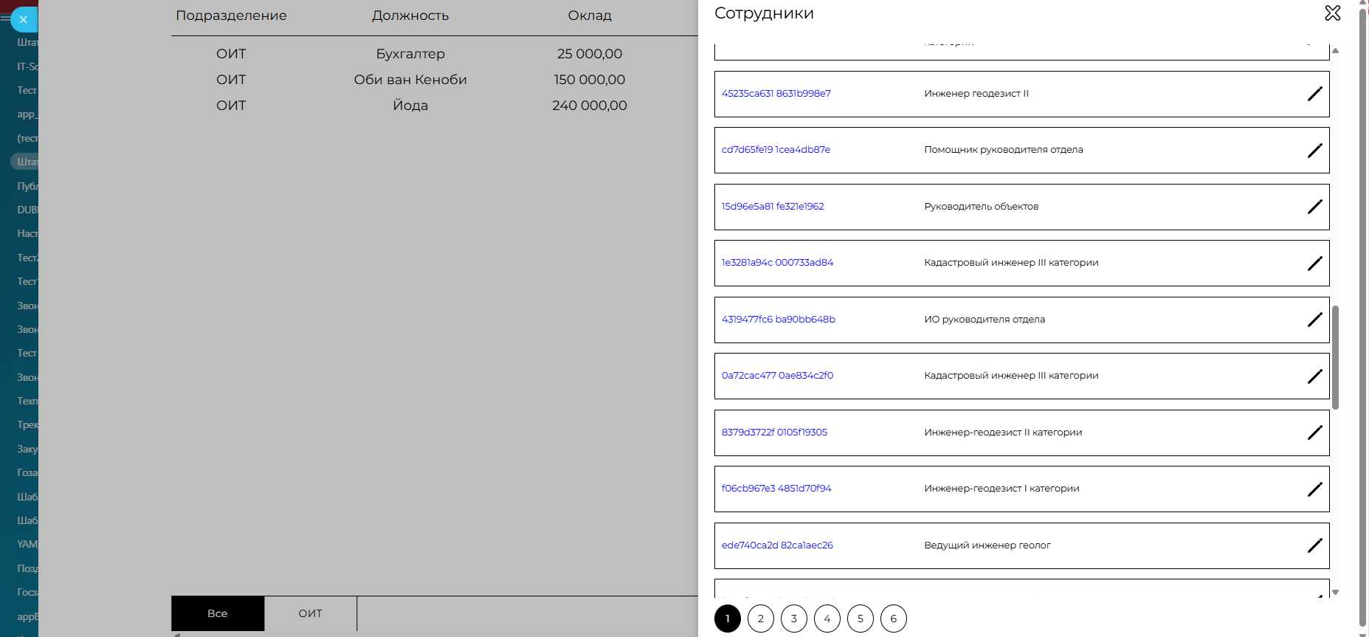1369x637 pixels.
Task: Click the Оклад column header
Action: click(x=589, y=16)
